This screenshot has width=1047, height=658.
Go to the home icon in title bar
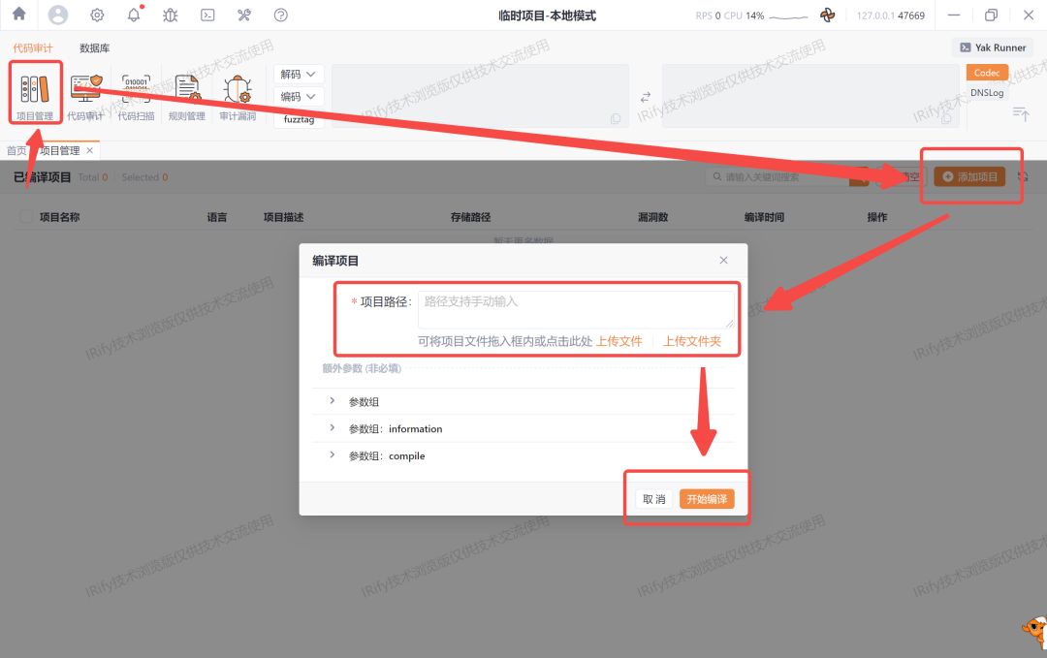pos(19,14)
